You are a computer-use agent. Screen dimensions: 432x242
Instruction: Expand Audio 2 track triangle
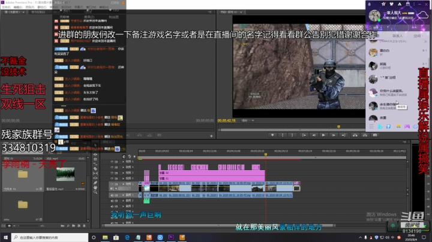click(124, 201)
